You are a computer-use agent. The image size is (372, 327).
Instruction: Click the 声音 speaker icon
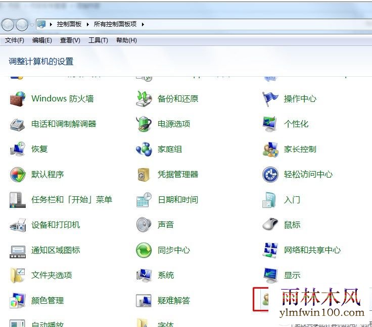(x=144, y=225)
